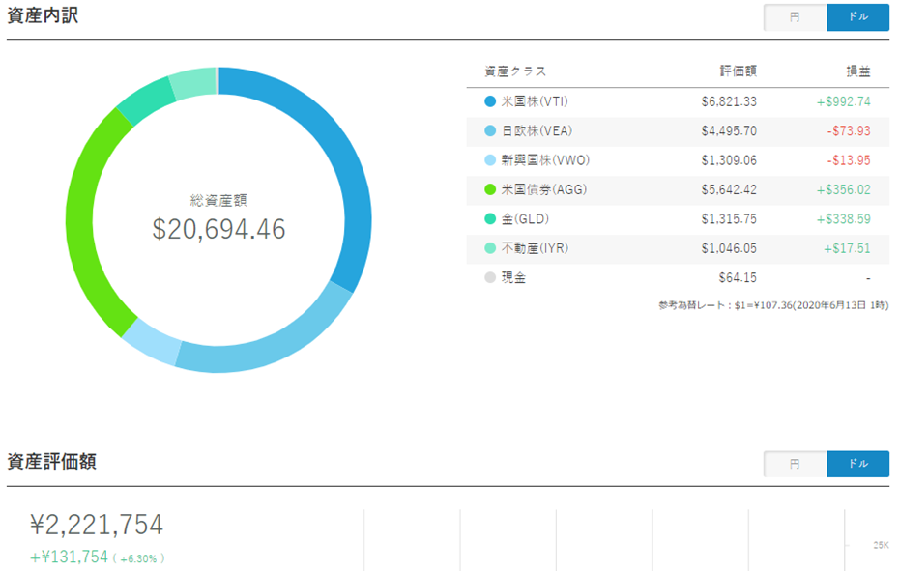This screenshot has width=900, height=571.
Task: Click the teal dot beside 金(GLD)
Action: pyautogui.click(x=490, y=219)
